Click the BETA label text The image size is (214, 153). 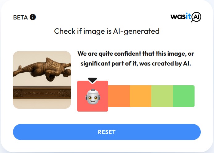20,17
